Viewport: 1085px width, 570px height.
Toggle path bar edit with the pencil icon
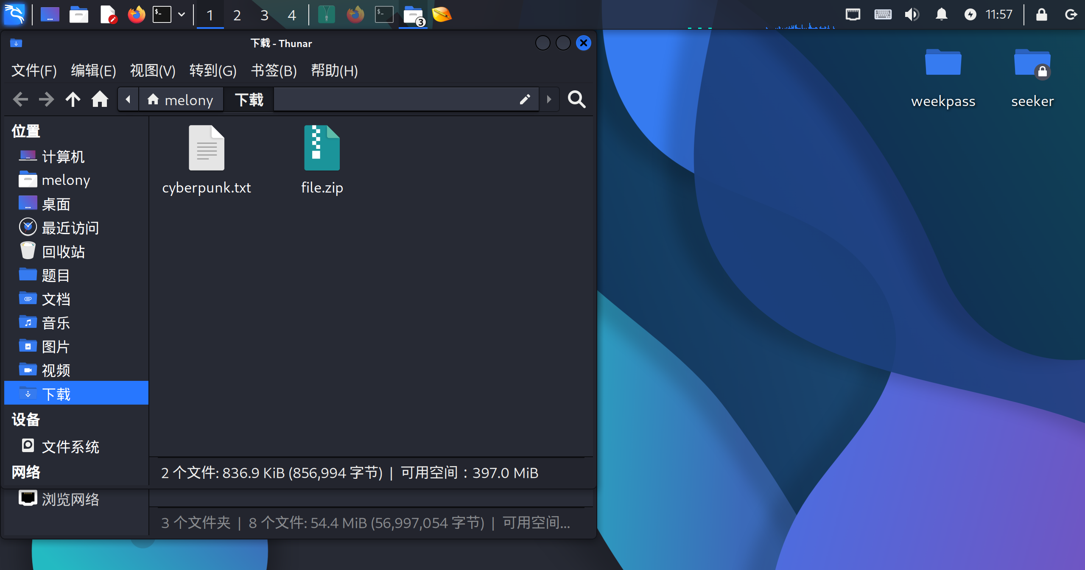[525, 100]
